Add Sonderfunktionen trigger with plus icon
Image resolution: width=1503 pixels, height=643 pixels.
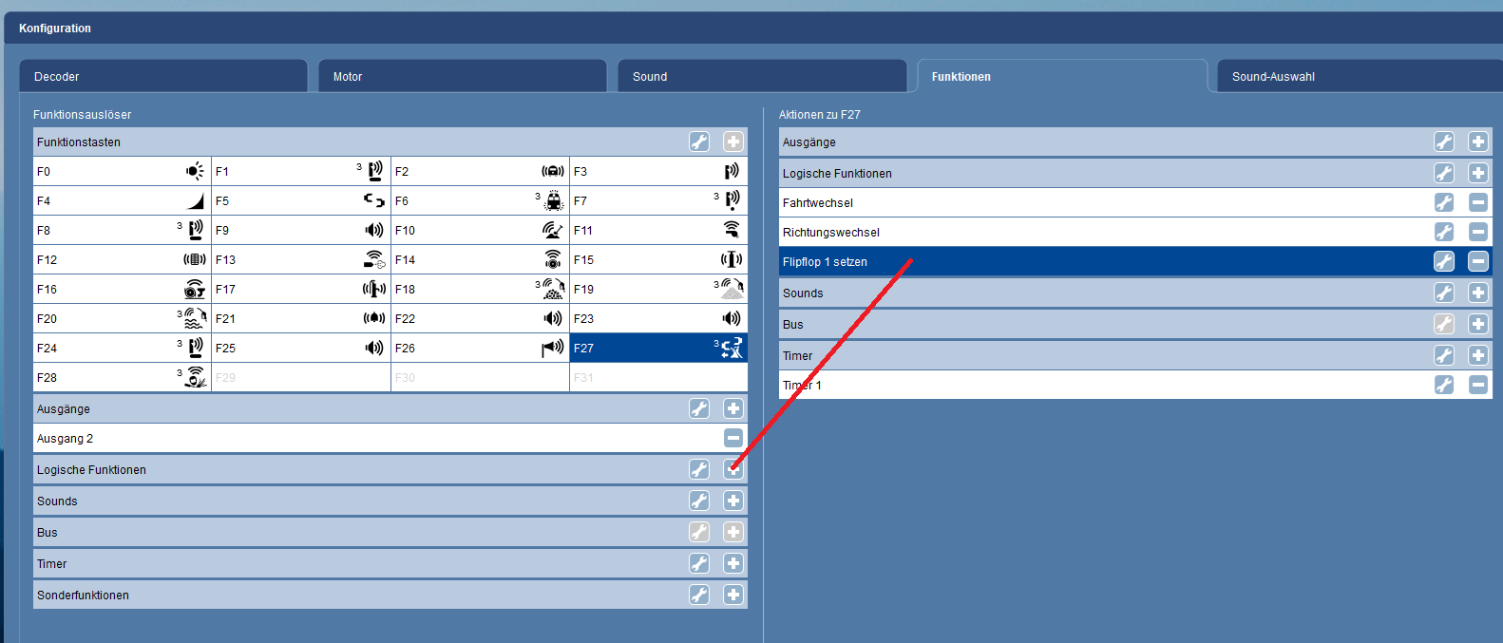(x=733, y=595)
